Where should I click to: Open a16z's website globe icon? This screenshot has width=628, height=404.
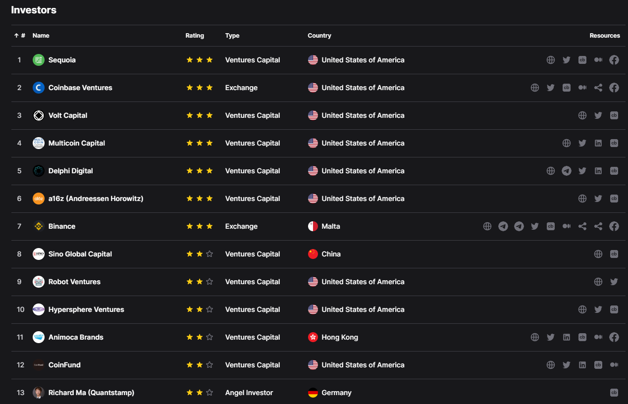click(x=582, y=199)
